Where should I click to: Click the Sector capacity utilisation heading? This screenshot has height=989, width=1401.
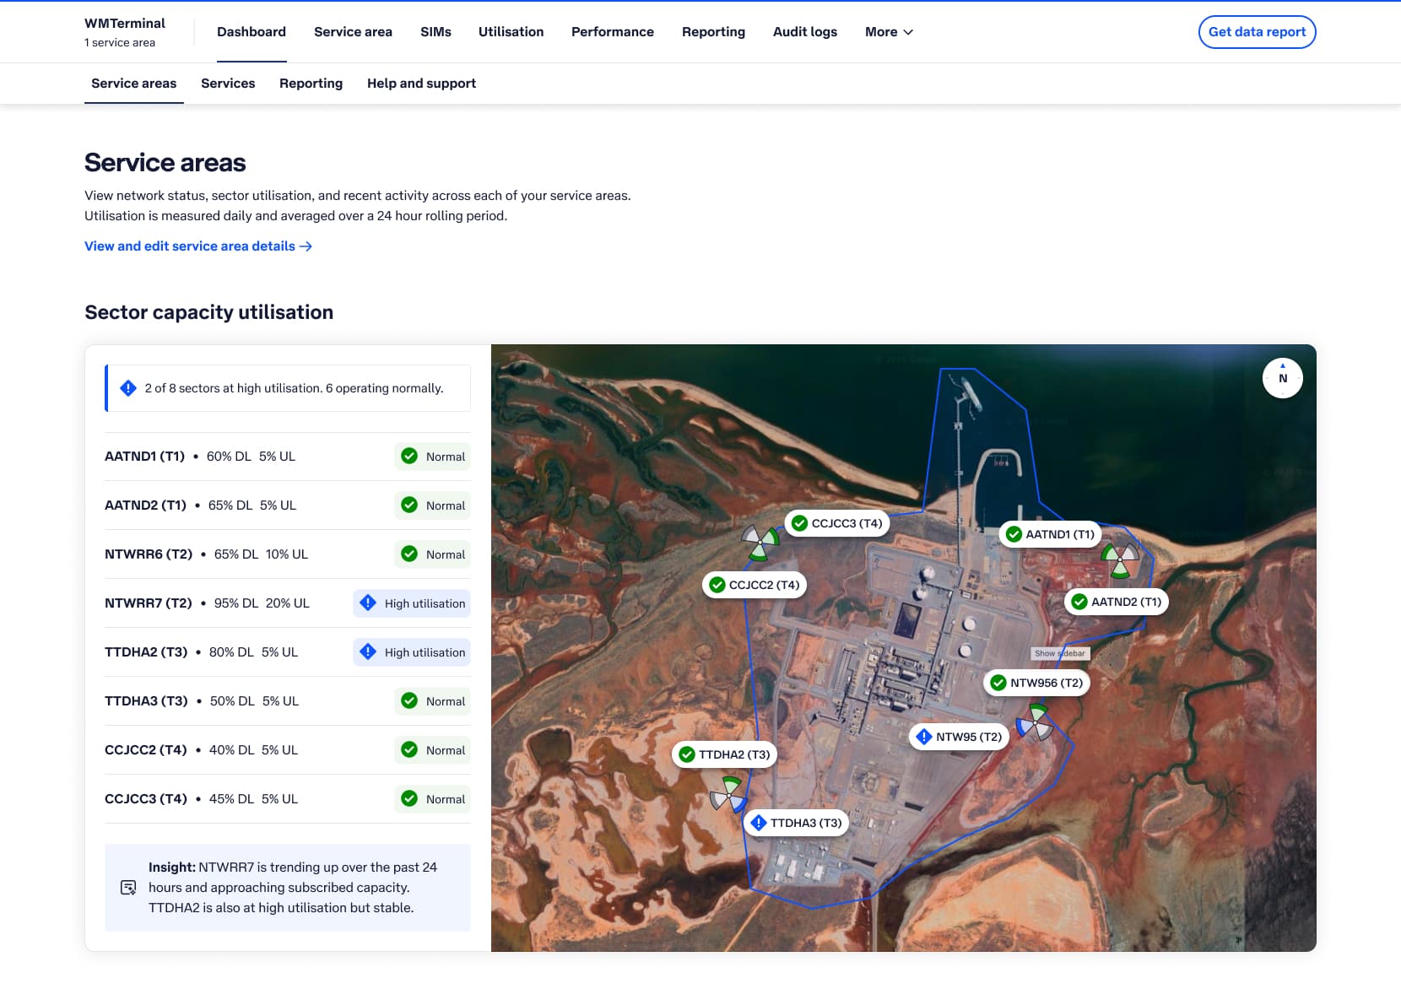tap(208, 312)
